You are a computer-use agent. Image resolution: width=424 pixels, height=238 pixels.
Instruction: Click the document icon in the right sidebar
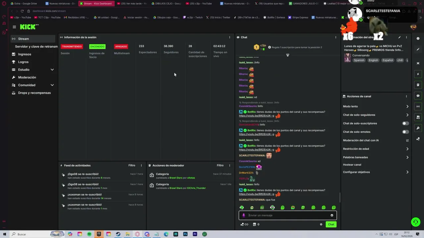[x=418, y=85]
